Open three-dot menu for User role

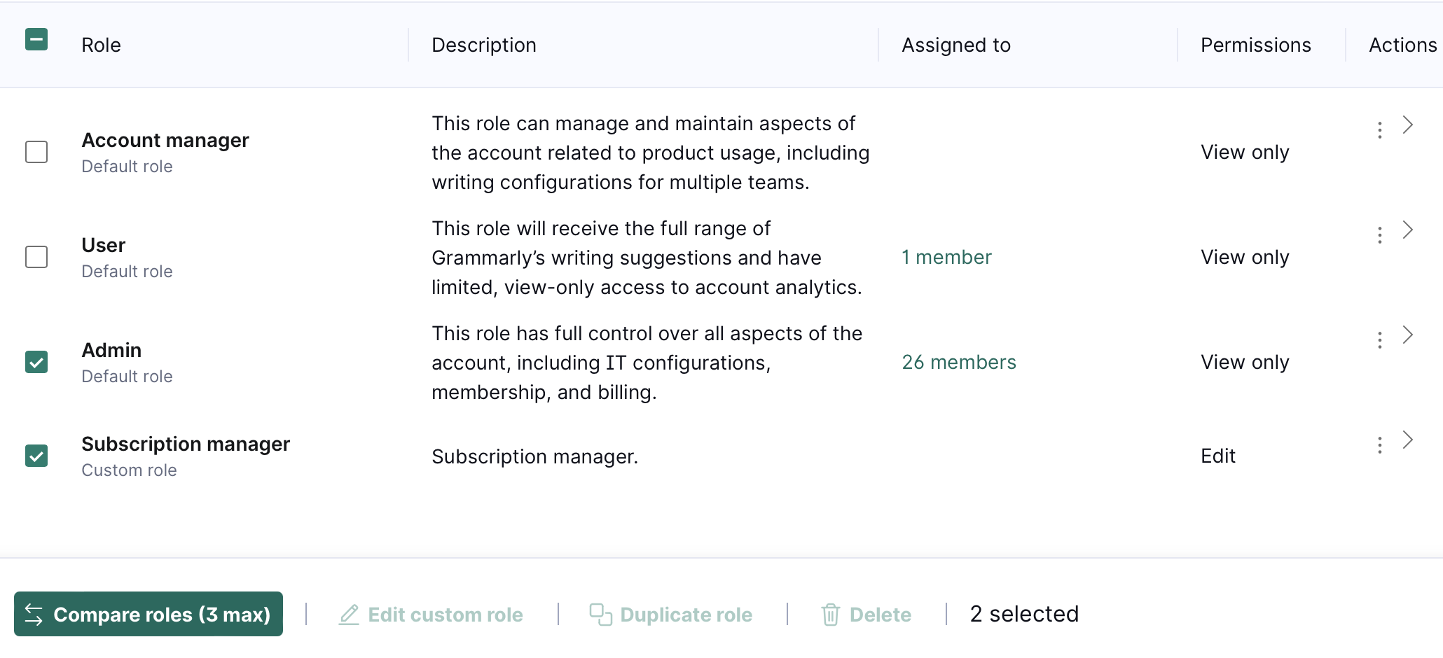1379,235
